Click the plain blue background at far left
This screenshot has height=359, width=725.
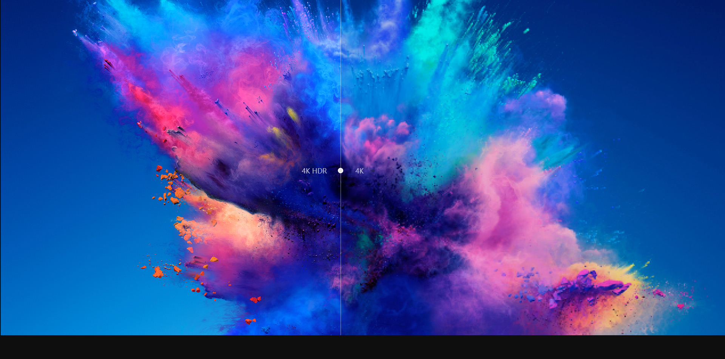[38, 170]
